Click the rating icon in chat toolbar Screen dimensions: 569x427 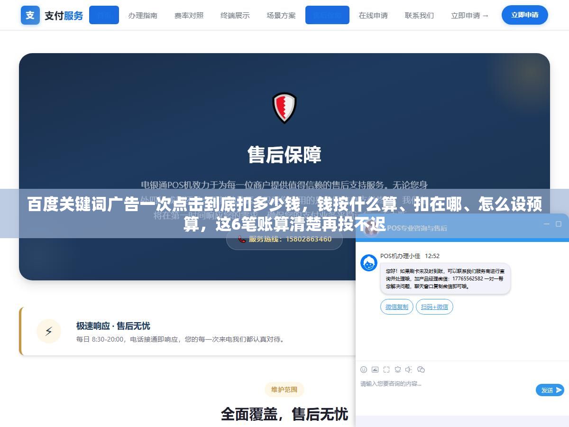tap(398, 370)
